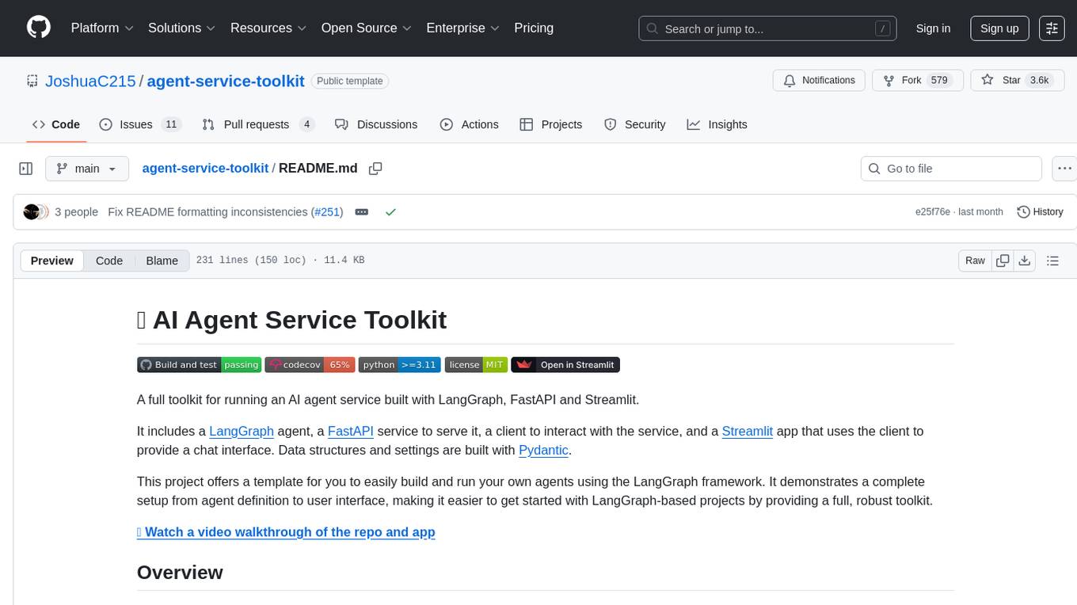
Task: Follow the FastAPI hyperlink
Action: tap(351, 431)
